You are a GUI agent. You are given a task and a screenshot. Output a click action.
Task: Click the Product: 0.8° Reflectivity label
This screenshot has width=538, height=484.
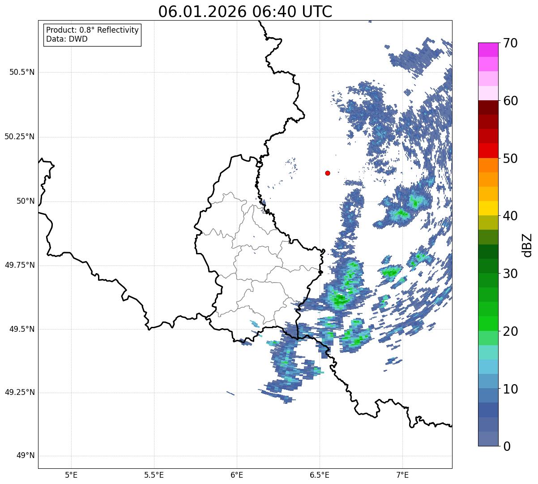click(x=93, y=30)
